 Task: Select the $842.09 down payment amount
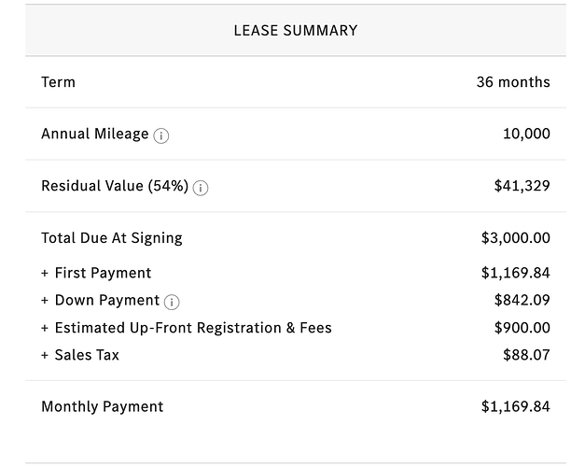click(522, 300)
